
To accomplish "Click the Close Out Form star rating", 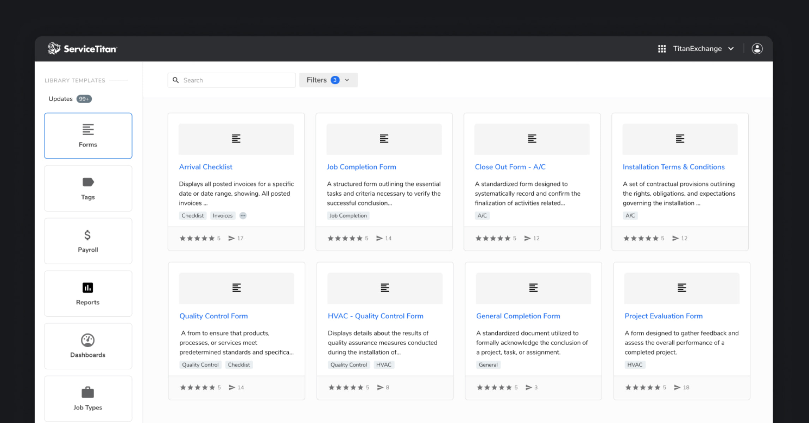I will [493, 238].
